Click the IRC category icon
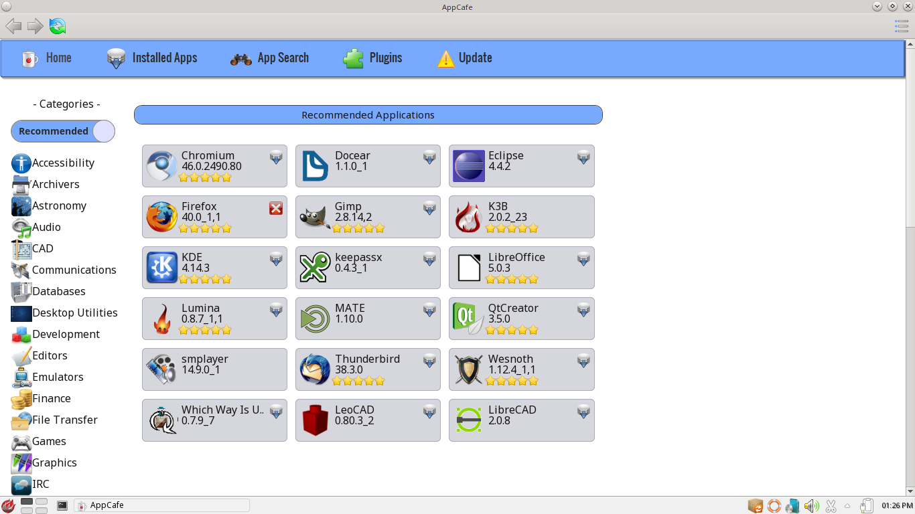This screenshot has height=514, width=915. coord(21,485)
